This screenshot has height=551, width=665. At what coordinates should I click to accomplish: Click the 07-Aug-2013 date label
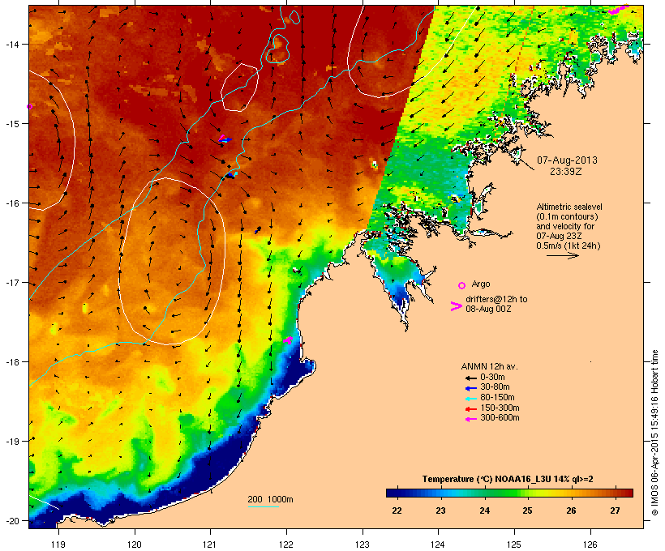[x=567, y=160]
